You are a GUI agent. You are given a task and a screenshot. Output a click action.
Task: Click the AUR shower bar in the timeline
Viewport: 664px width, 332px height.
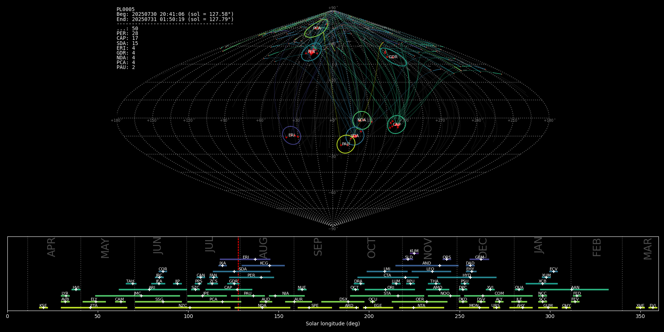tap(298, 302)
